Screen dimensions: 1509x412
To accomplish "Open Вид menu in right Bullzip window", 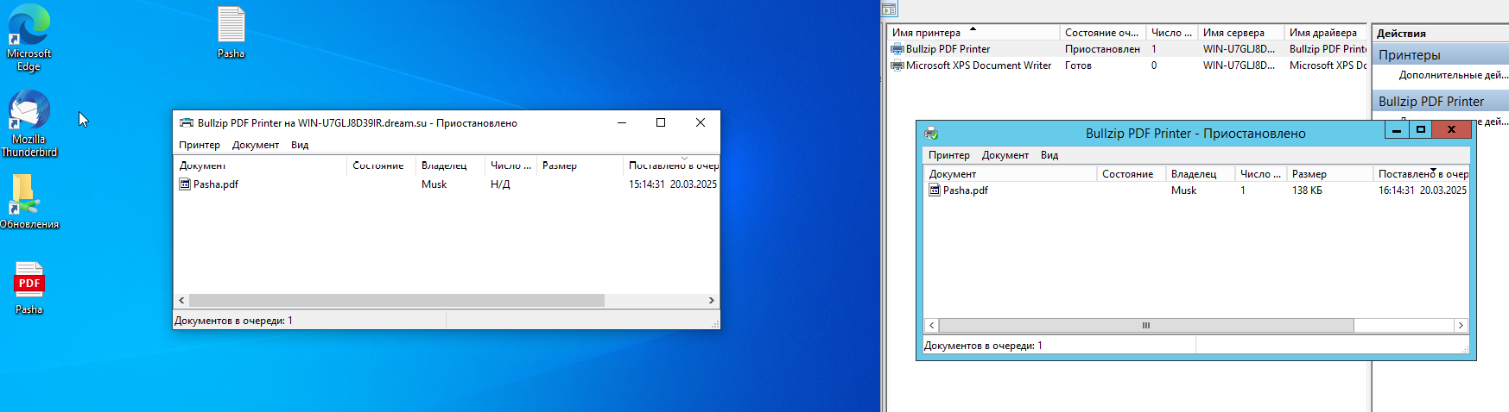I will click(x=1049, y=155).
